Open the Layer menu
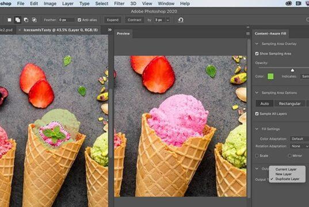Screen dimensions: 309x207 click(x=68, y=3)
